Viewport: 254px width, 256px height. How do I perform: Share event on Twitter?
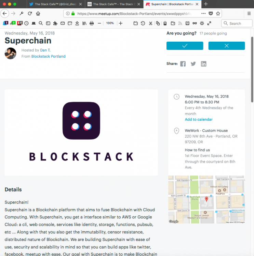193,64
